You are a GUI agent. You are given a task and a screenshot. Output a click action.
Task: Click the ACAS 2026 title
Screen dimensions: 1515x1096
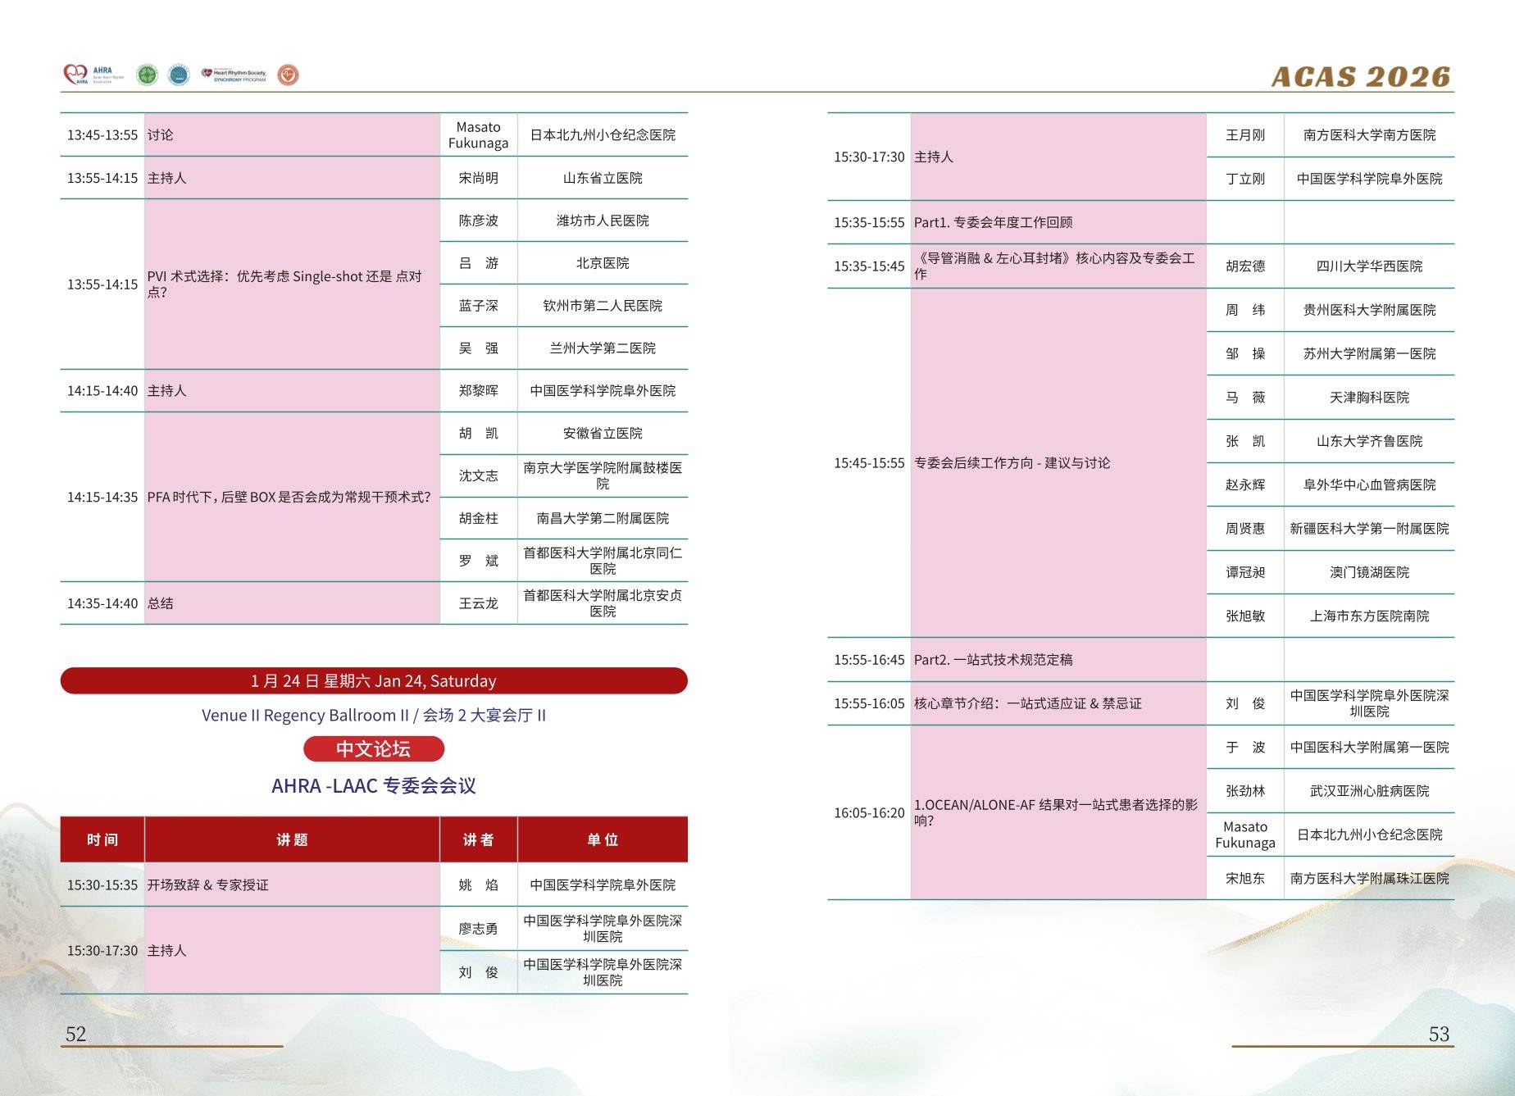click(1361, 76)
